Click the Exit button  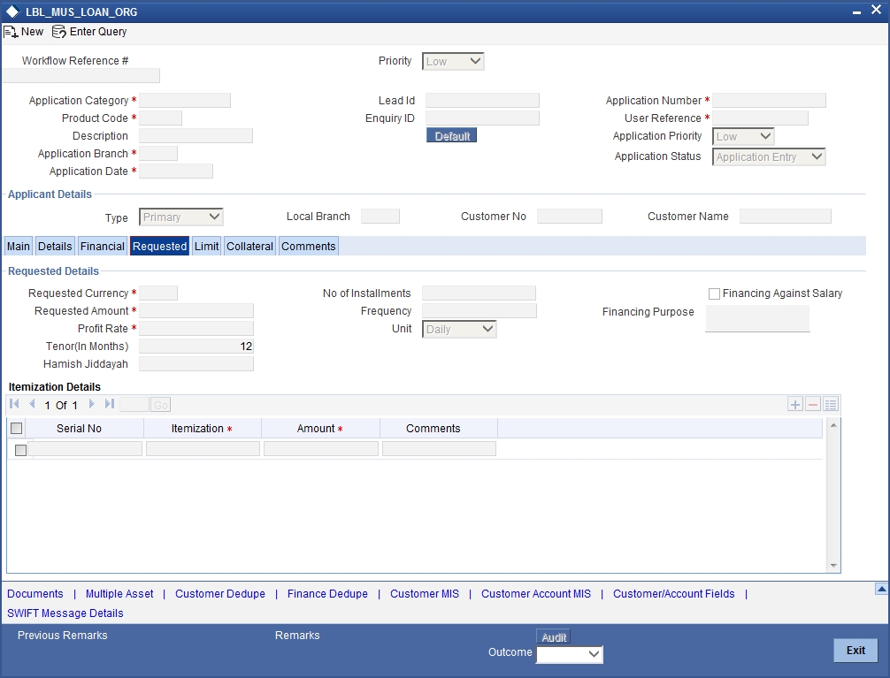click(x=855, y=651)
